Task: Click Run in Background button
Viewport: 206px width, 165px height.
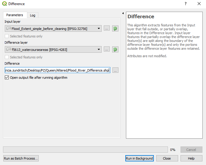Action: tap(139, 158)
